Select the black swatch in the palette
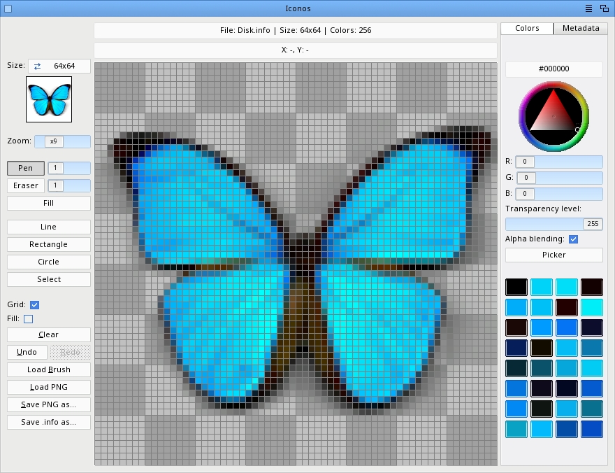This screenshot has width=615, height=473. coord(516,287)
